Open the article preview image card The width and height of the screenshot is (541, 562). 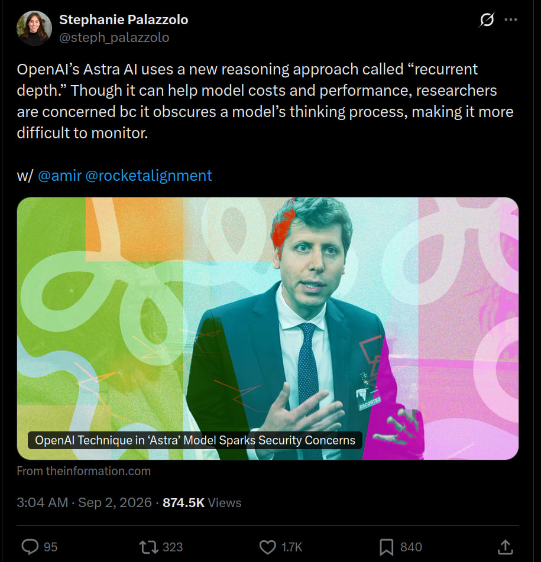coord(267,329)
